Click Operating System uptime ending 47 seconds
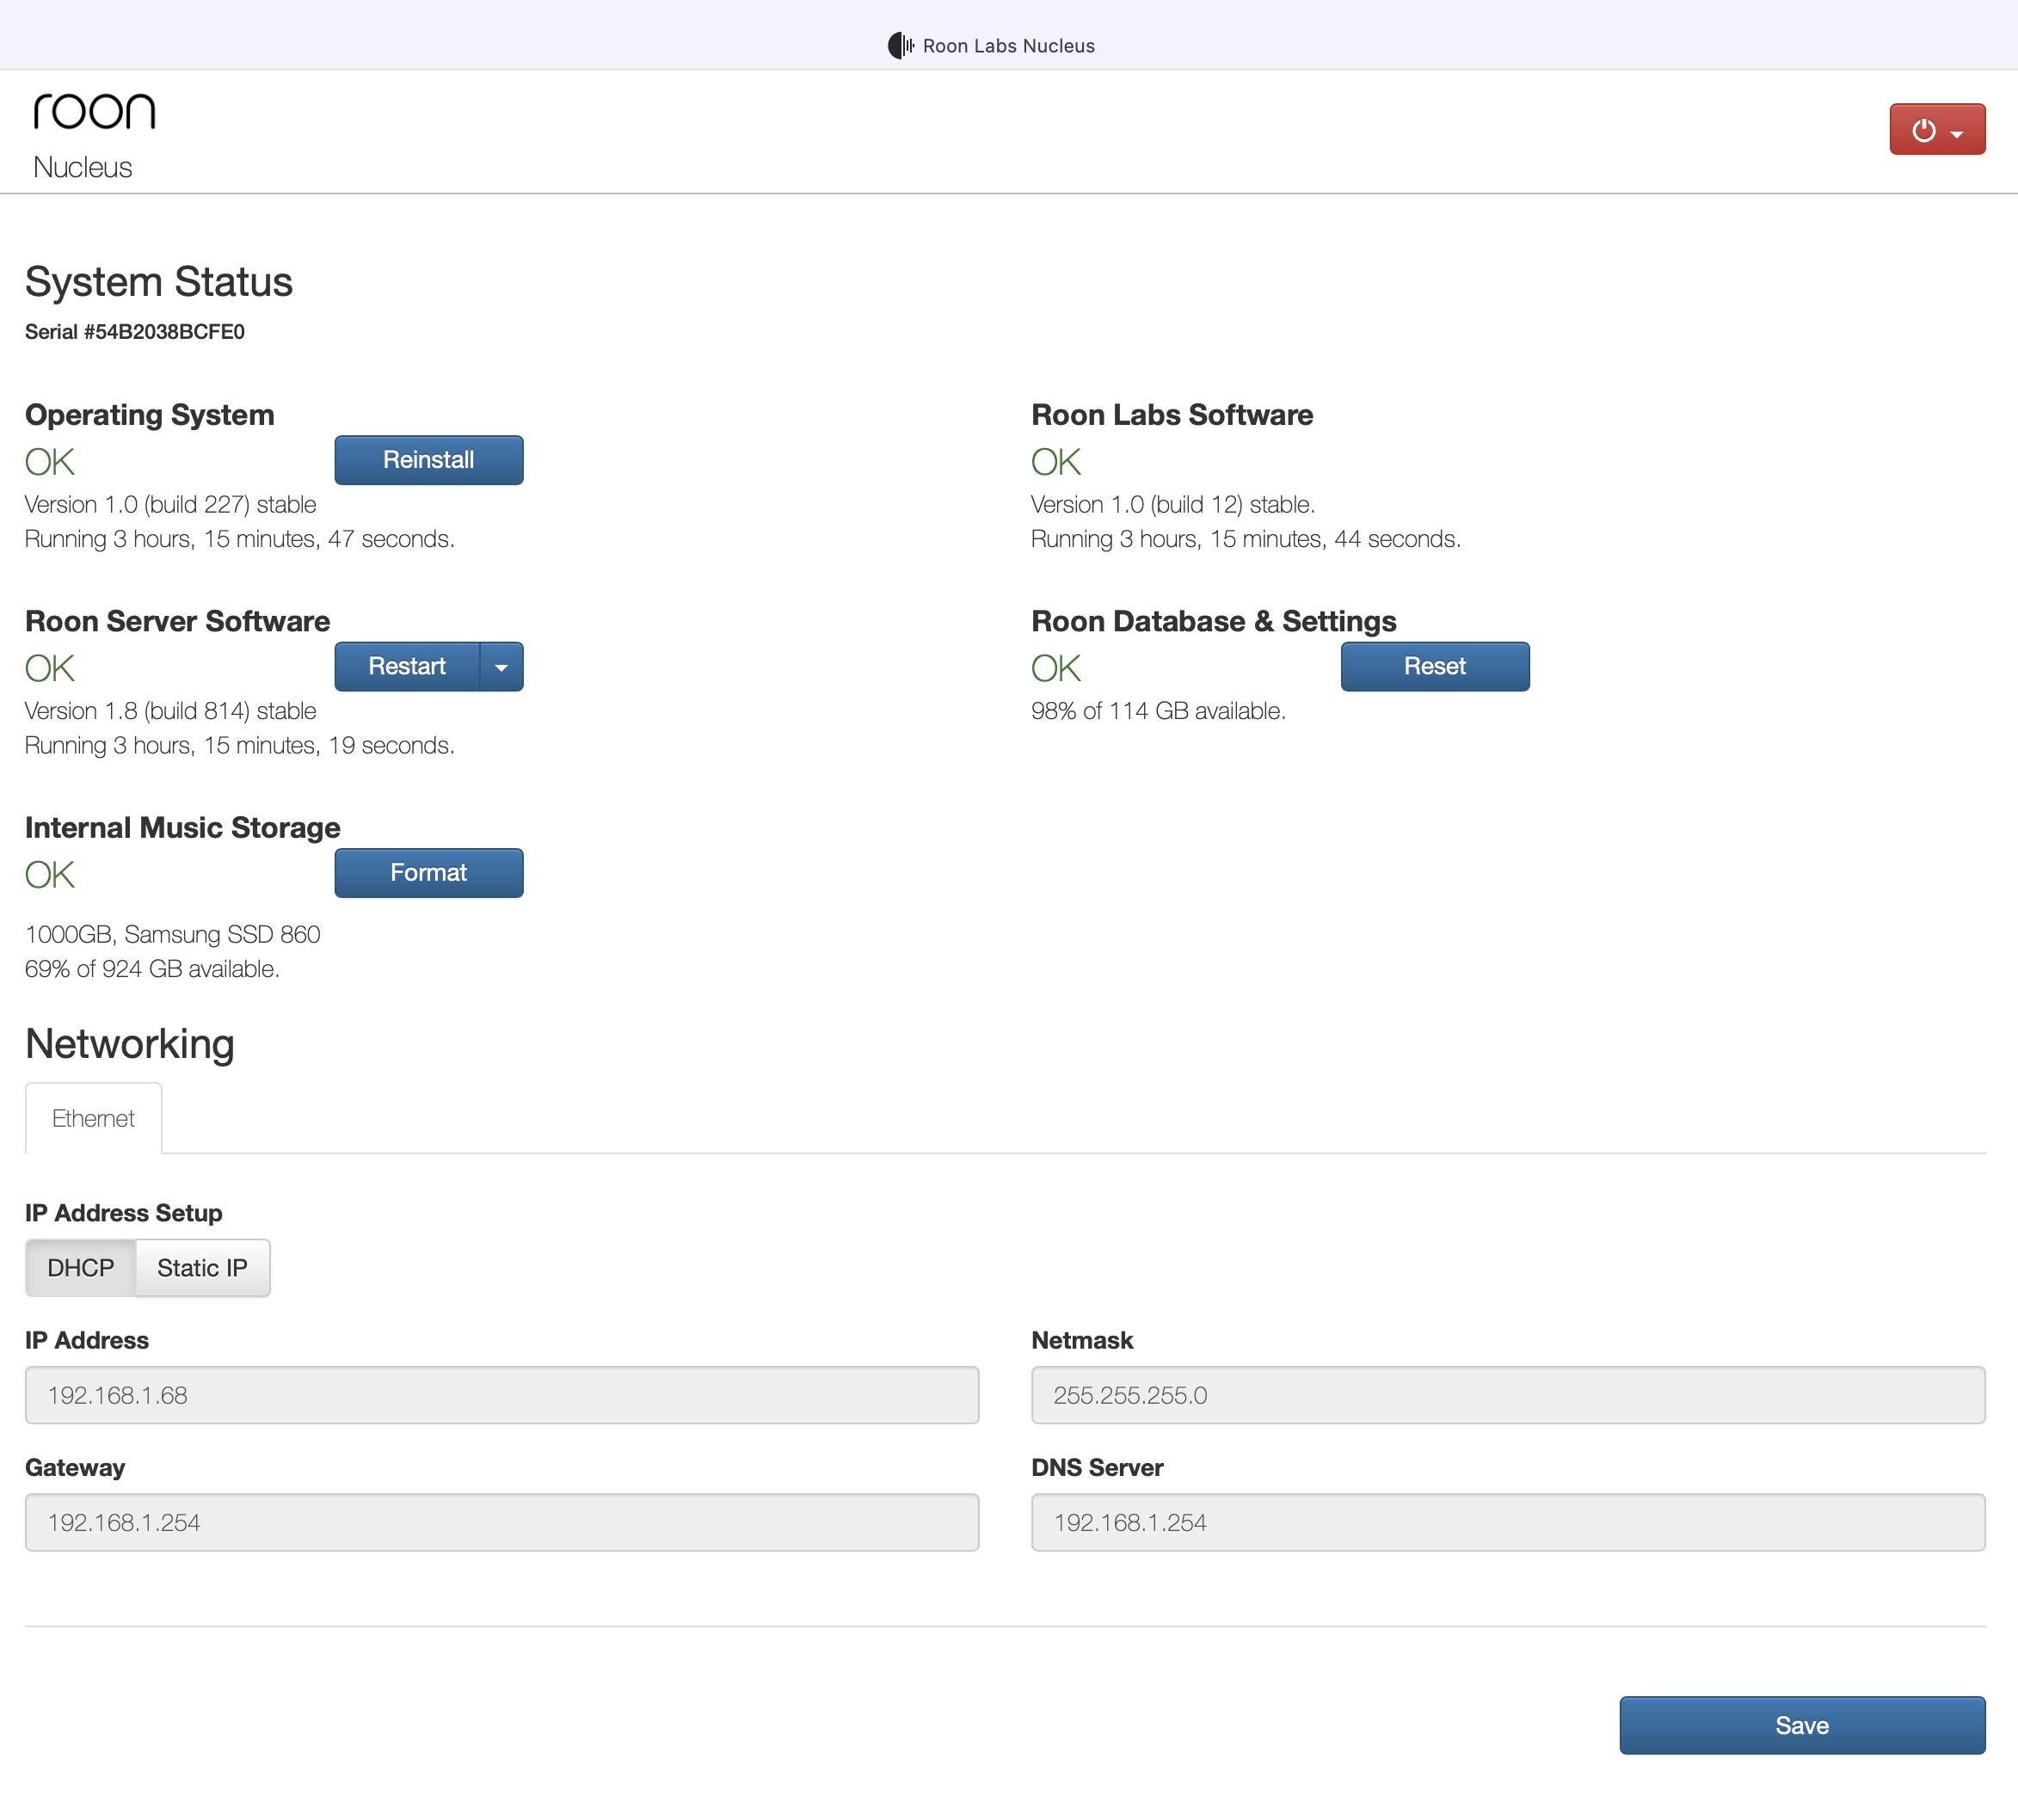Image resolution: width=2018 pixels, height=1820 pixels. (240, 539)
